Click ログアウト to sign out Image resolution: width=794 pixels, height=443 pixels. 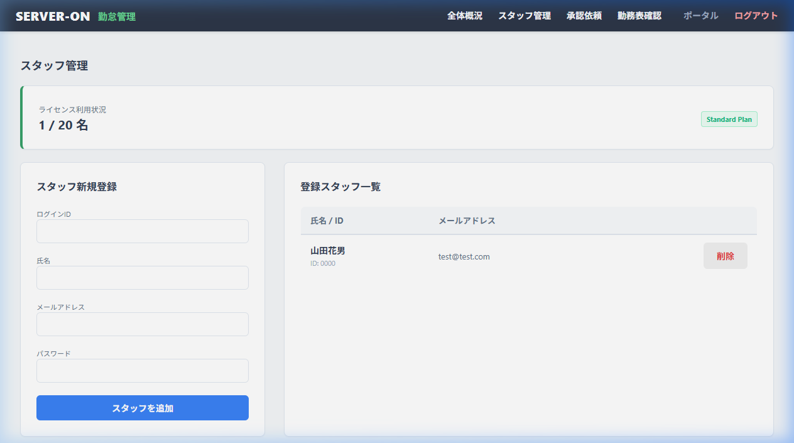coord(756,16)
